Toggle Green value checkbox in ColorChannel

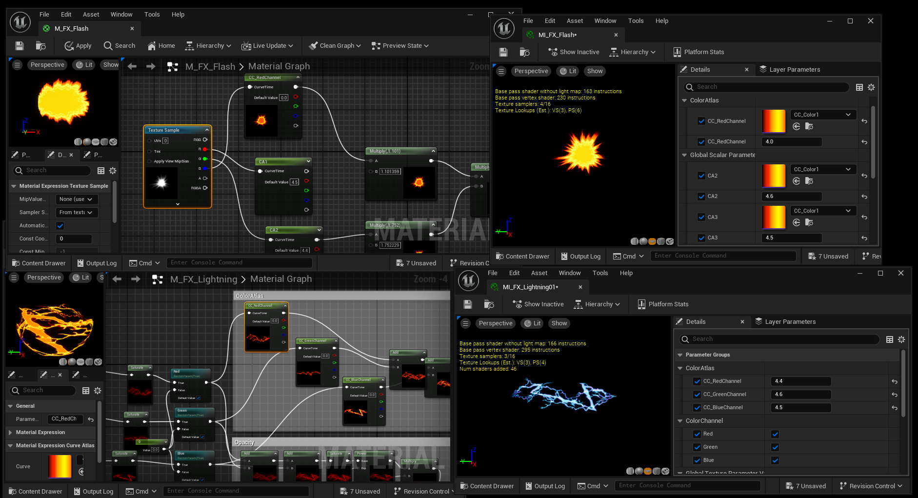coord(775,447)
